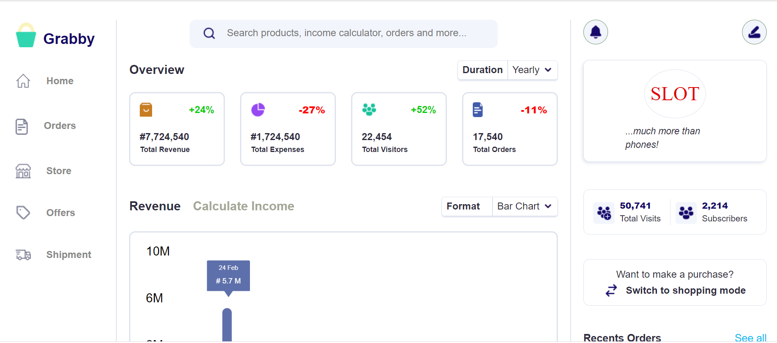The width and height of the screenshot is (777, 343).
Task: Click the search products input field
Action: 344,34
